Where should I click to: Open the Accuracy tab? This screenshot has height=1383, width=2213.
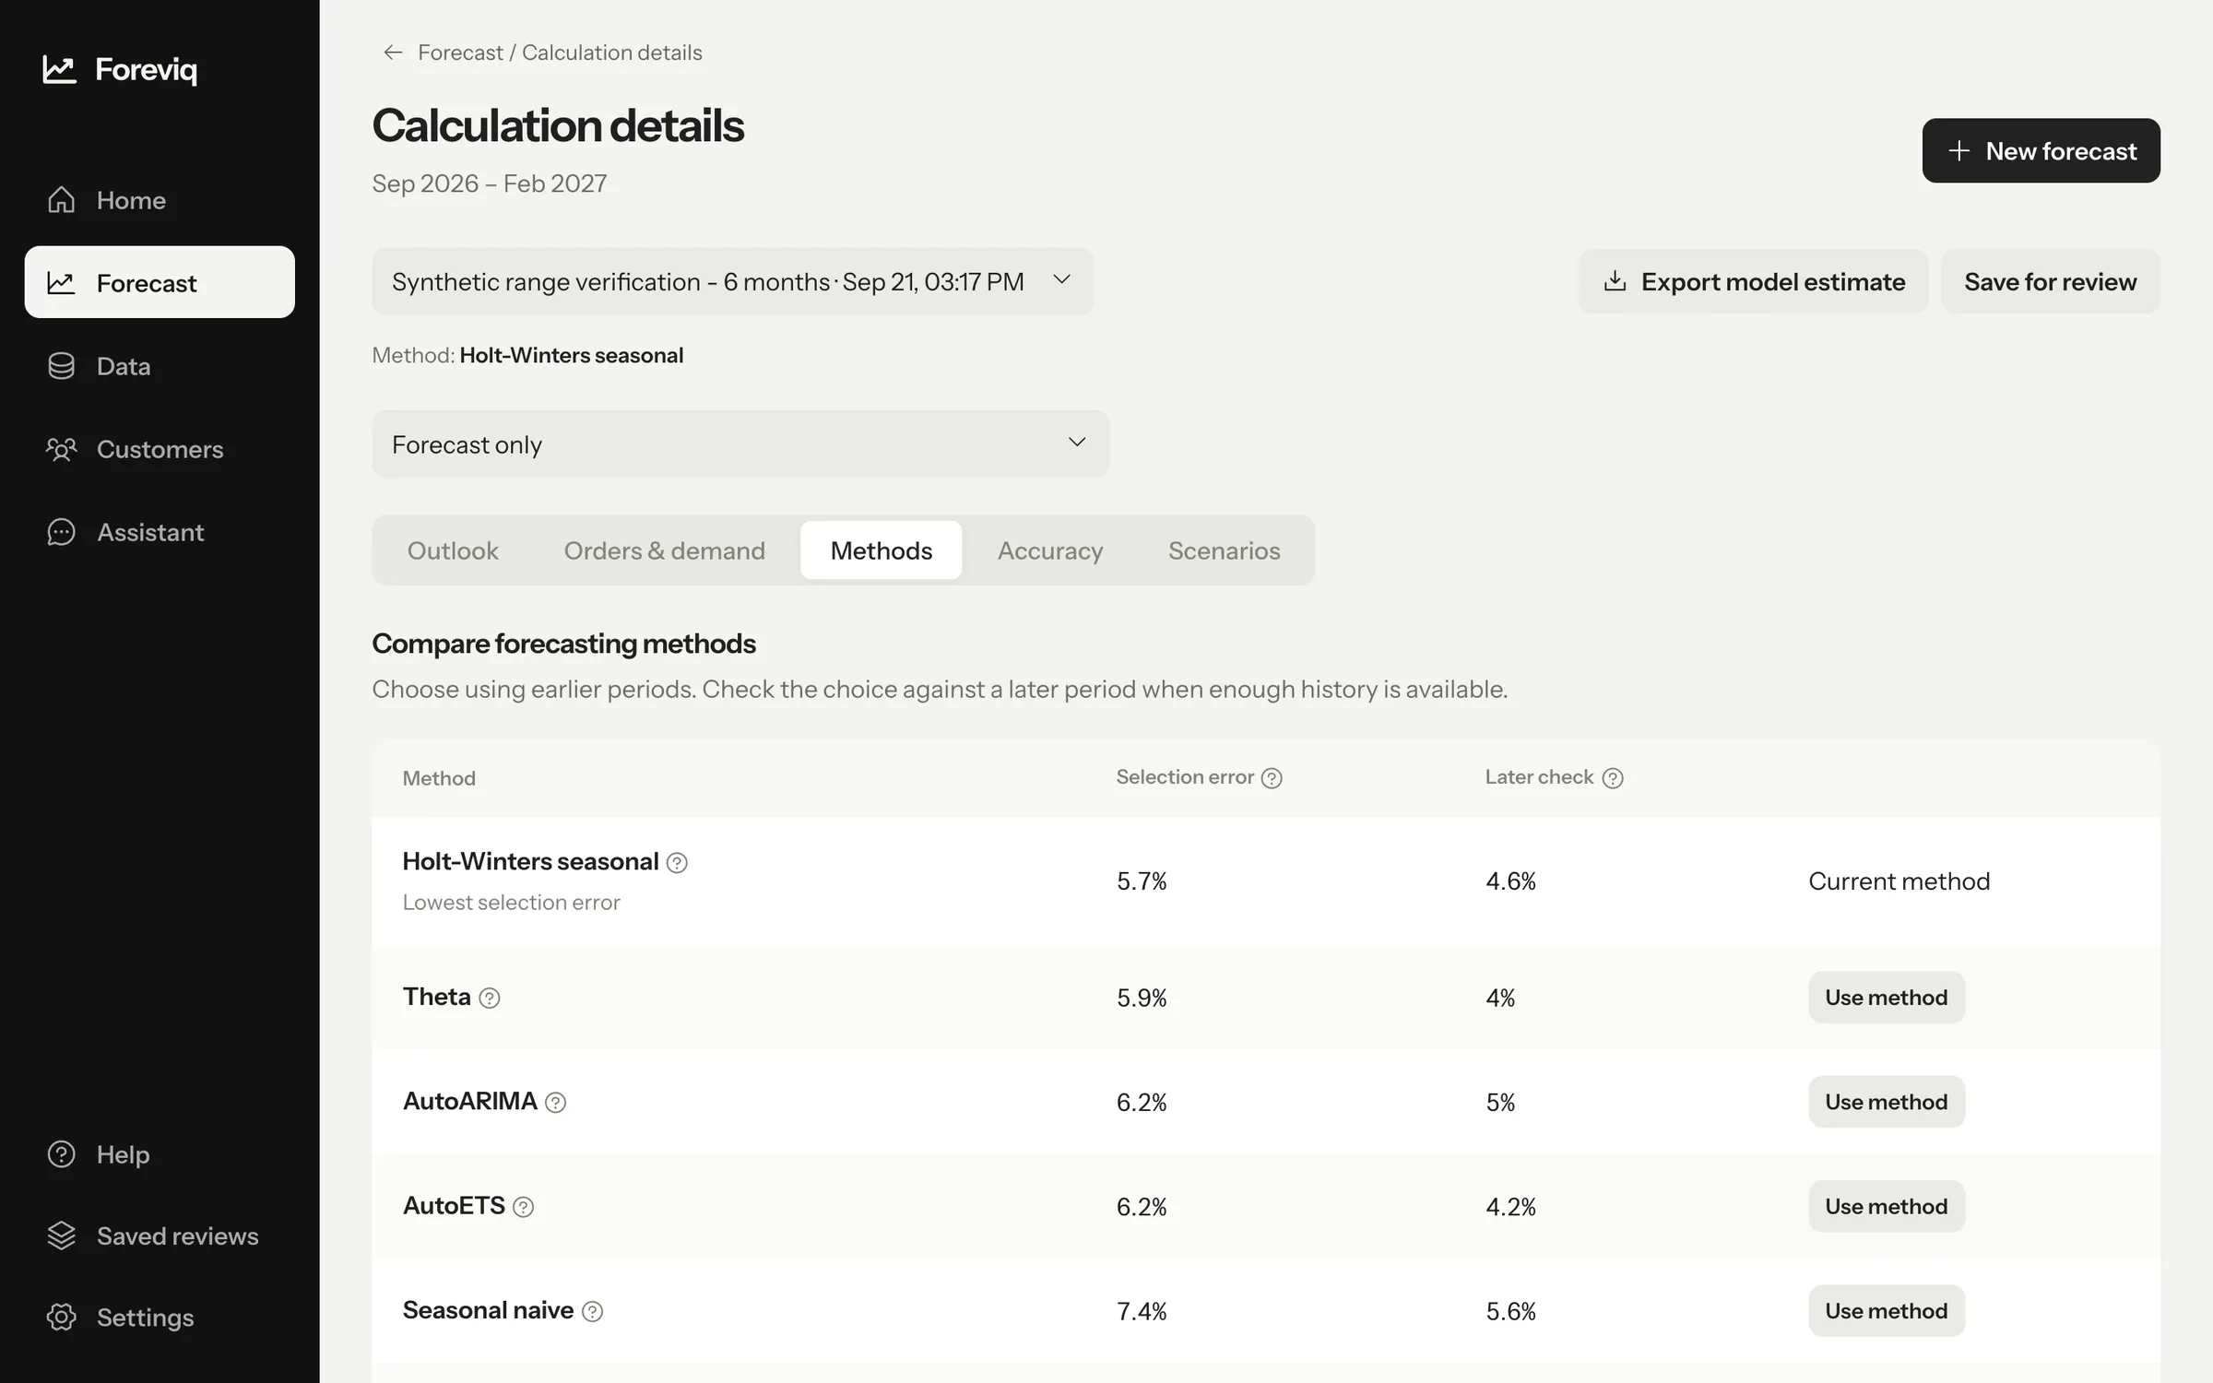tap(1050, 550)
